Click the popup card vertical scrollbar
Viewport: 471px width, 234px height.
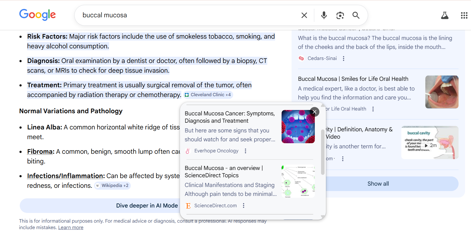point(322,152)
